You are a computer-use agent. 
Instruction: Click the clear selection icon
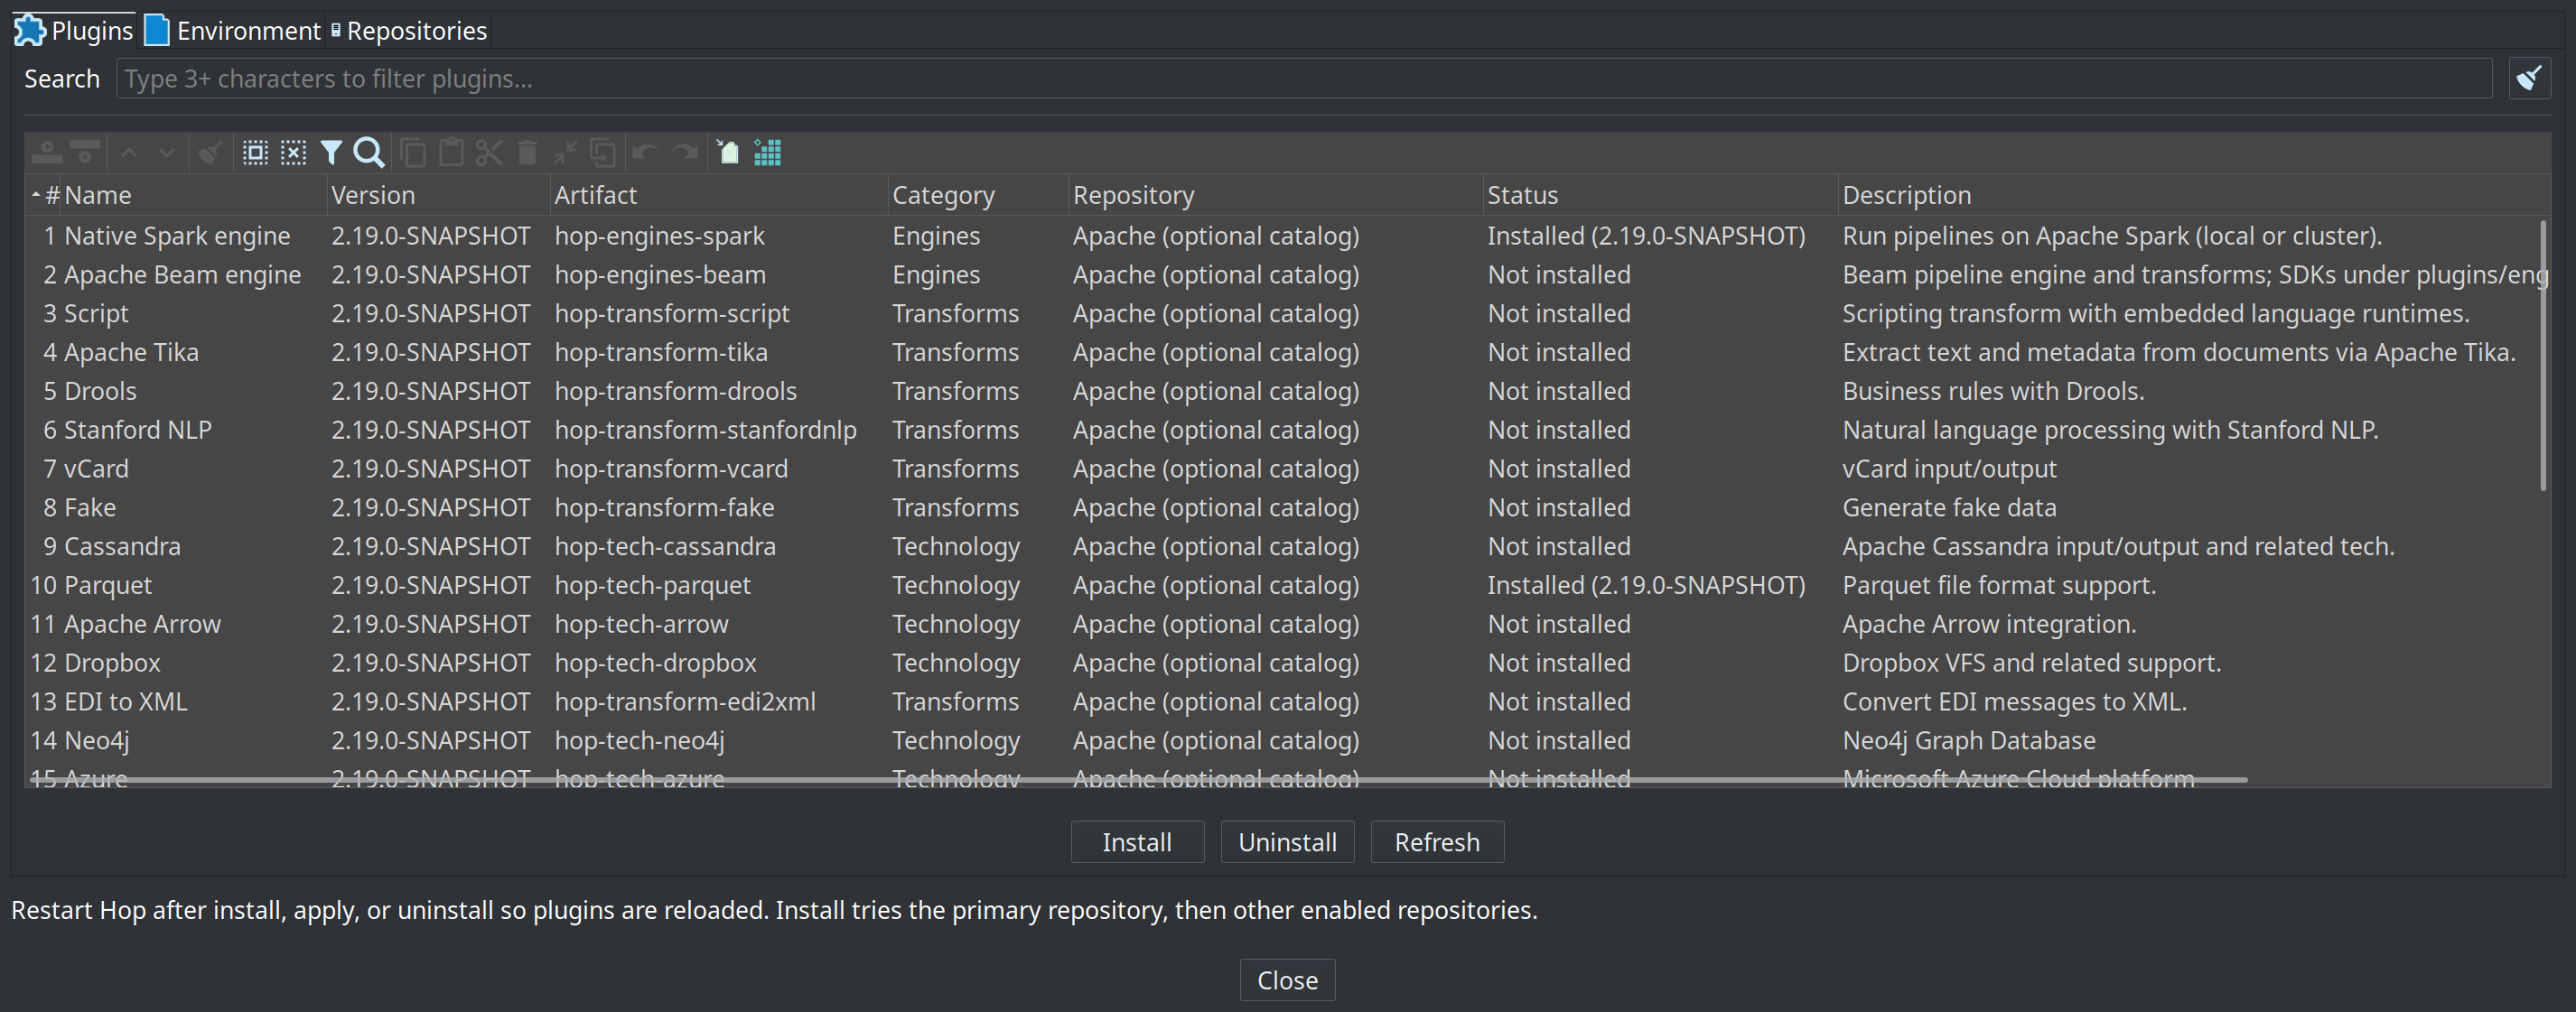pos(293,153)
